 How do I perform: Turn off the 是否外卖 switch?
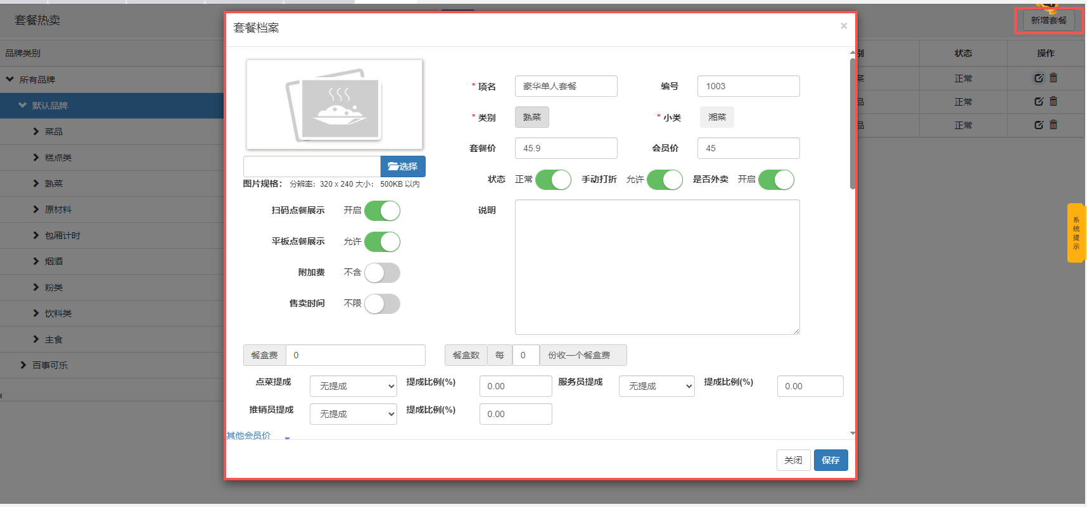pyautogui.click(x=776, y=180)
